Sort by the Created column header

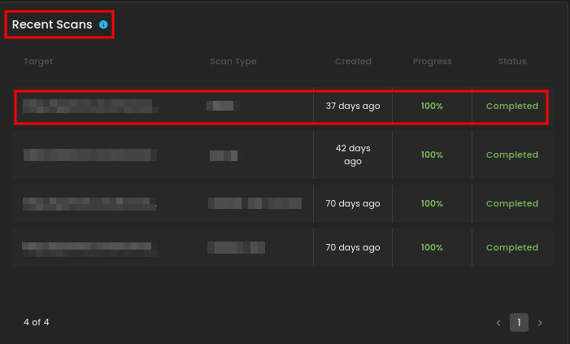(x=353, y=62)
